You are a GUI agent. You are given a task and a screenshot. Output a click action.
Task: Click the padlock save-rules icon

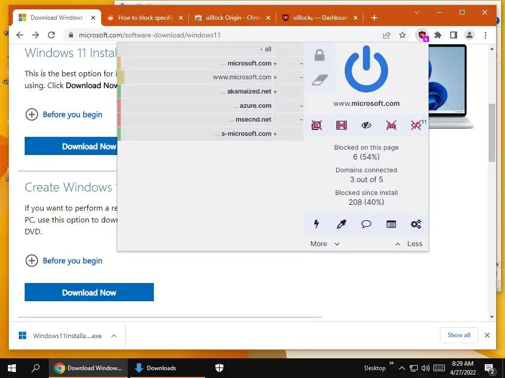[x=319, y=55]
